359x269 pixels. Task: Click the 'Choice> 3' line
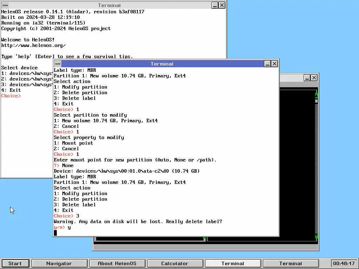click(x=66, y=216)
